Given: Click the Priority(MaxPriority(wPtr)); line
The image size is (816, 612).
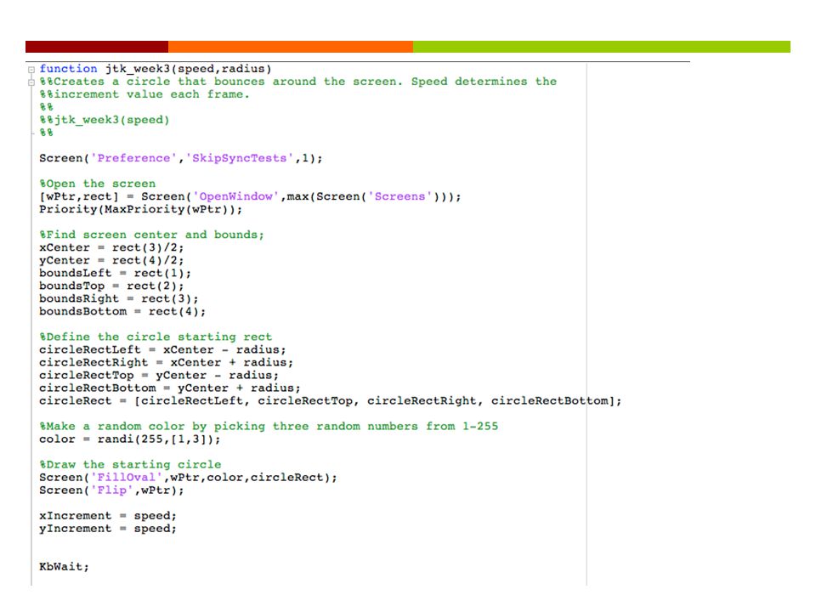Looking at the screenshot, I should 141,209.
